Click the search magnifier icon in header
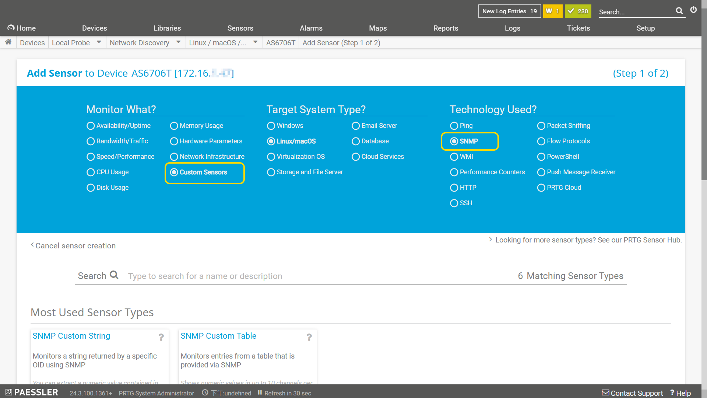707x398 pixels. (x=679, y=11)
